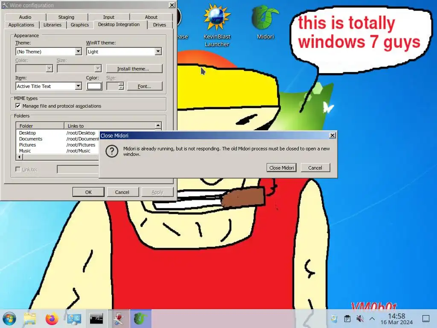
Task: Open the bin tray icon
Action: click(x=334, y=318)
